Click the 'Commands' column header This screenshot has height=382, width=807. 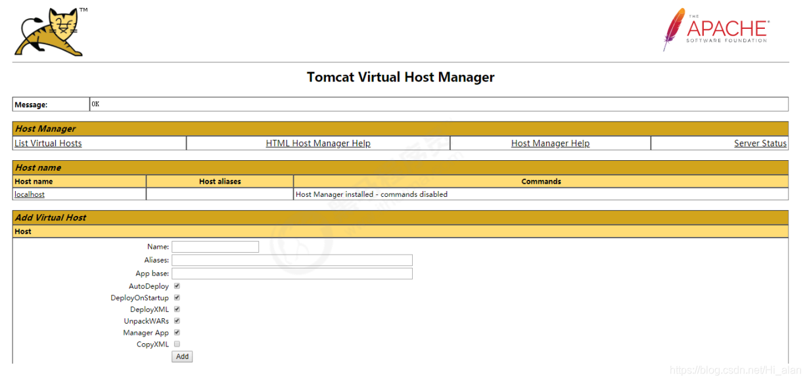click(x=541, y=181)
